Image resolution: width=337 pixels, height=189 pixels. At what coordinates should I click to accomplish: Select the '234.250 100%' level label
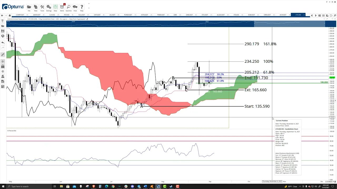click(x=259, y=61)
